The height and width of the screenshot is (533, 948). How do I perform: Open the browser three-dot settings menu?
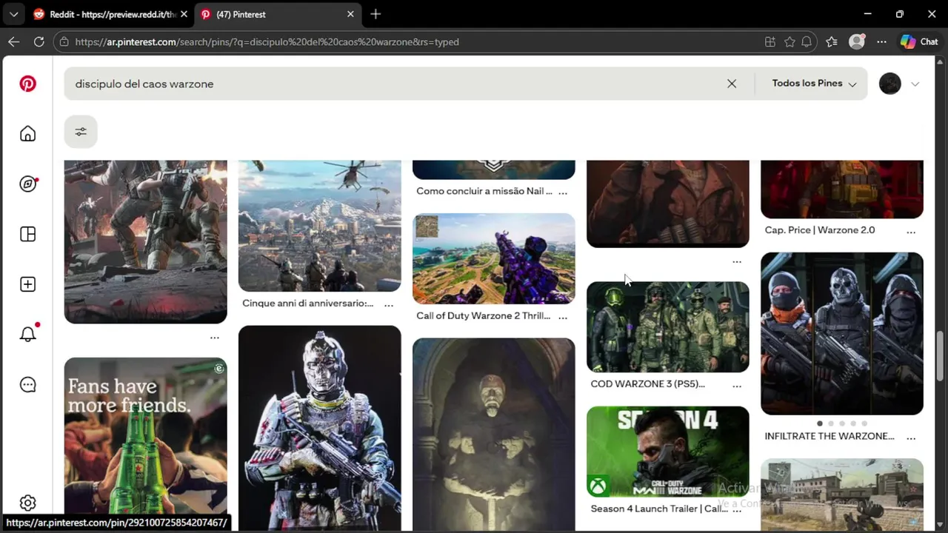tap(881, 42)
